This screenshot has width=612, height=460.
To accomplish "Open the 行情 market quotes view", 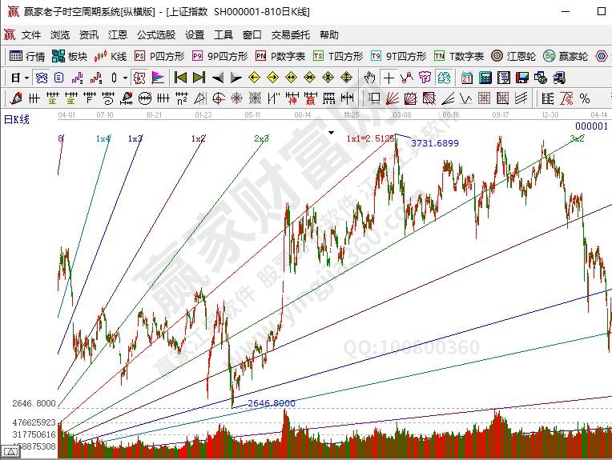I will (x=27, y=56).
